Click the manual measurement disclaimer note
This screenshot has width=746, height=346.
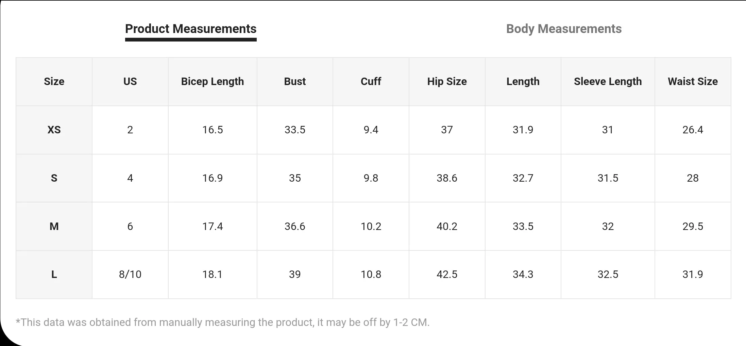(223, 322)
